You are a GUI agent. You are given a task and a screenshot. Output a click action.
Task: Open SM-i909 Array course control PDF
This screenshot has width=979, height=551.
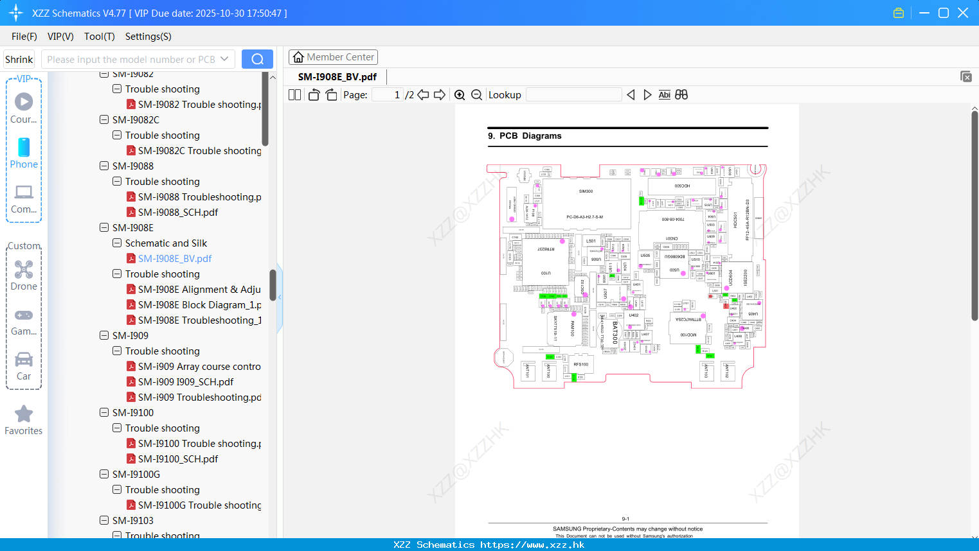coord(194,367)
